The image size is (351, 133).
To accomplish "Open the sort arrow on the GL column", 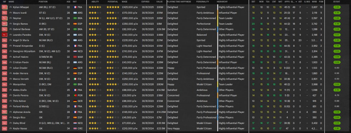I will point(296,2).
